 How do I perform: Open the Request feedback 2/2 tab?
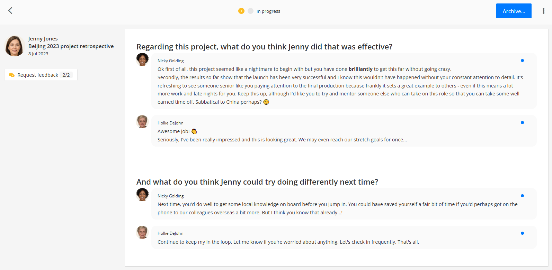point(41,75)
